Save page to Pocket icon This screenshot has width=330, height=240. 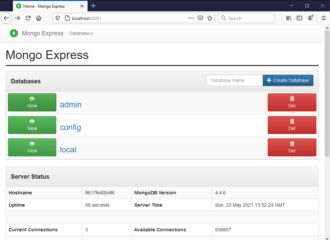(200, 18)
